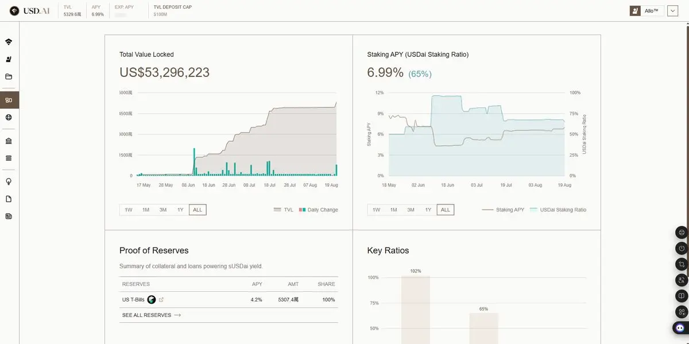
Task: Click the '4.2%' APY cell
Action: pos(256,299)
